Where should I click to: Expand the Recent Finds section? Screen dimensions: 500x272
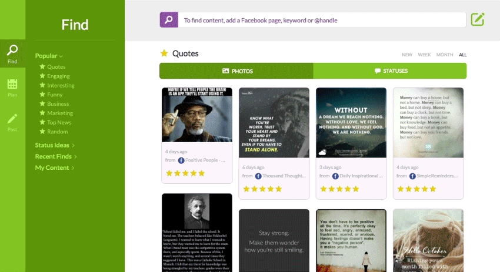pos(56,156)
